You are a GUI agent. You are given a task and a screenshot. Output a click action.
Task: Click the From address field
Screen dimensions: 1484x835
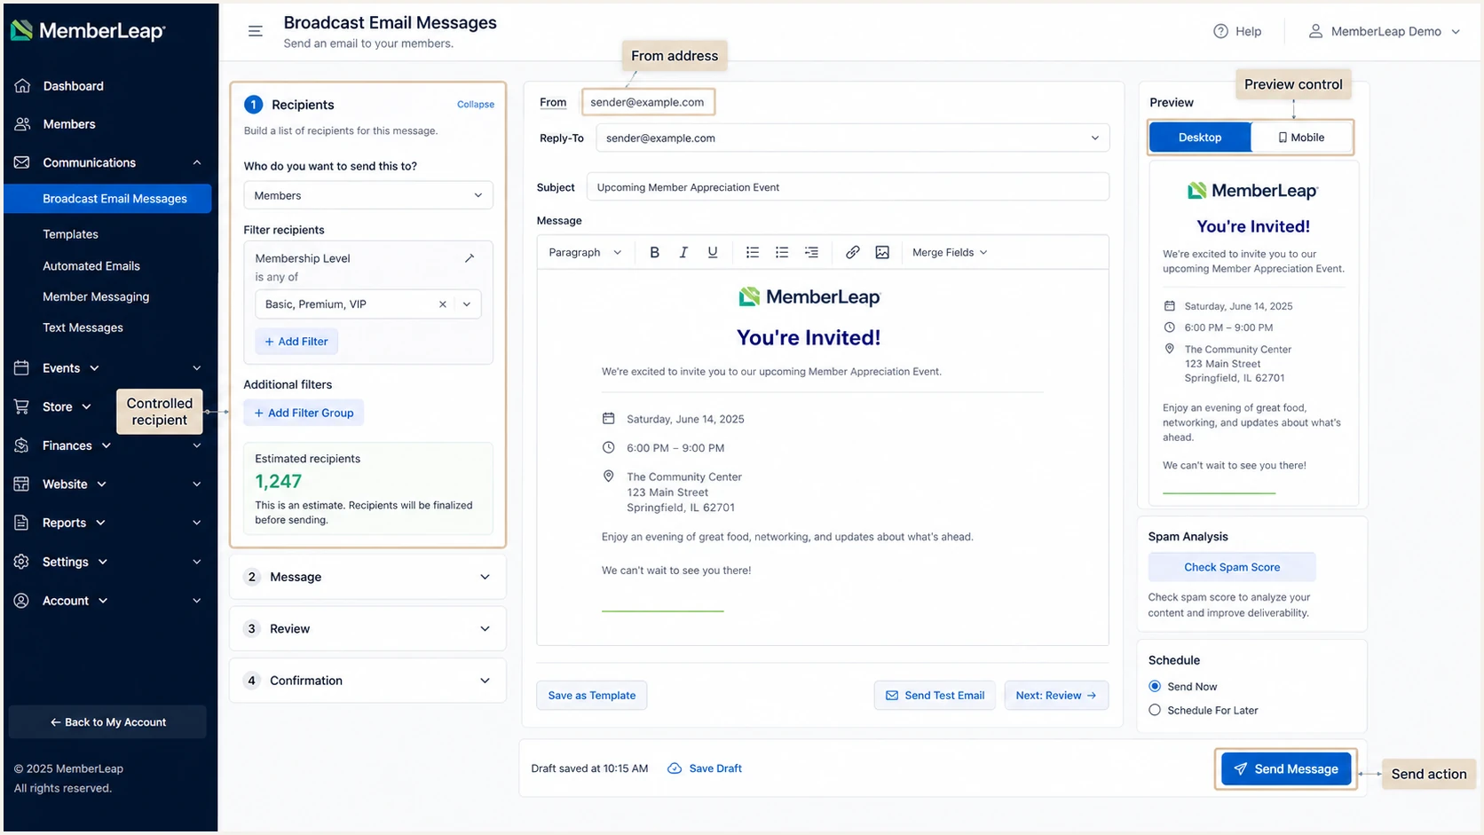click(x=648, y=102)
